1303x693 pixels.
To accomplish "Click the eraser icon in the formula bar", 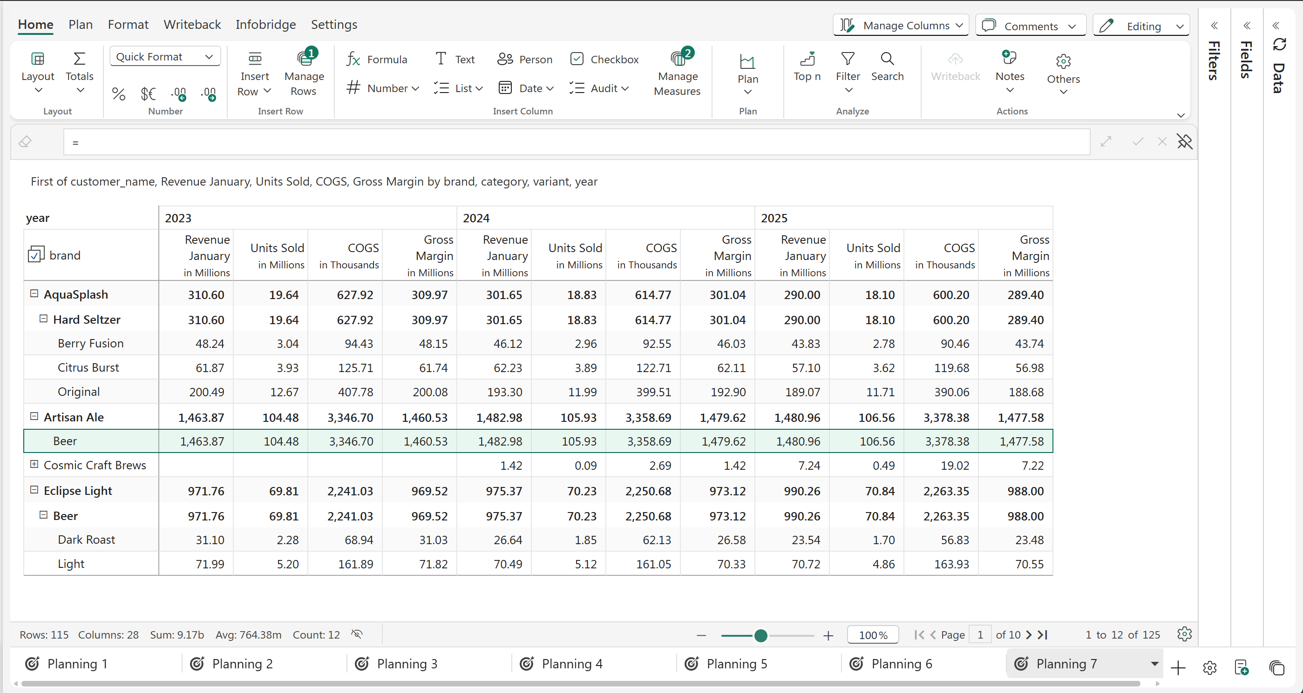I will click(x=25, y=142).
